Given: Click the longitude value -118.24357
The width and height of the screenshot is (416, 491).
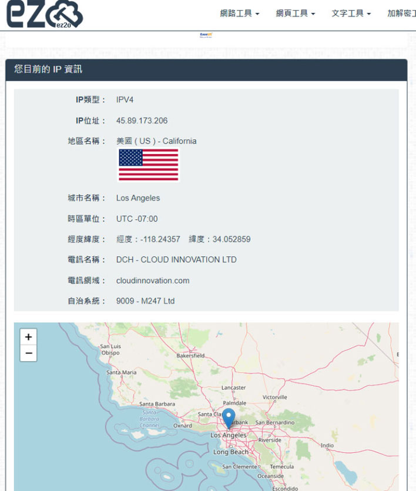Looking at the screenshot, I should (x=160, y=239).
